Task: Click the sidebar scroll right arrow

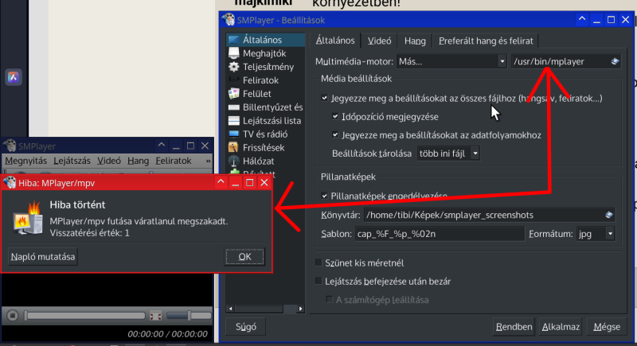Action: click(x=300, y=309)
